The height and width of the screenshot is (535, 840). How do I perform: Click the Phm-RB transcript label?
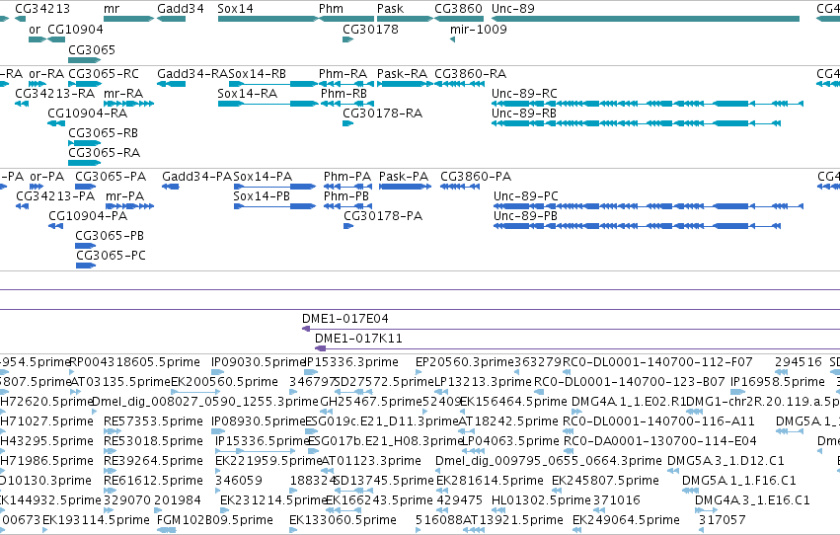[x=344, y=93]
